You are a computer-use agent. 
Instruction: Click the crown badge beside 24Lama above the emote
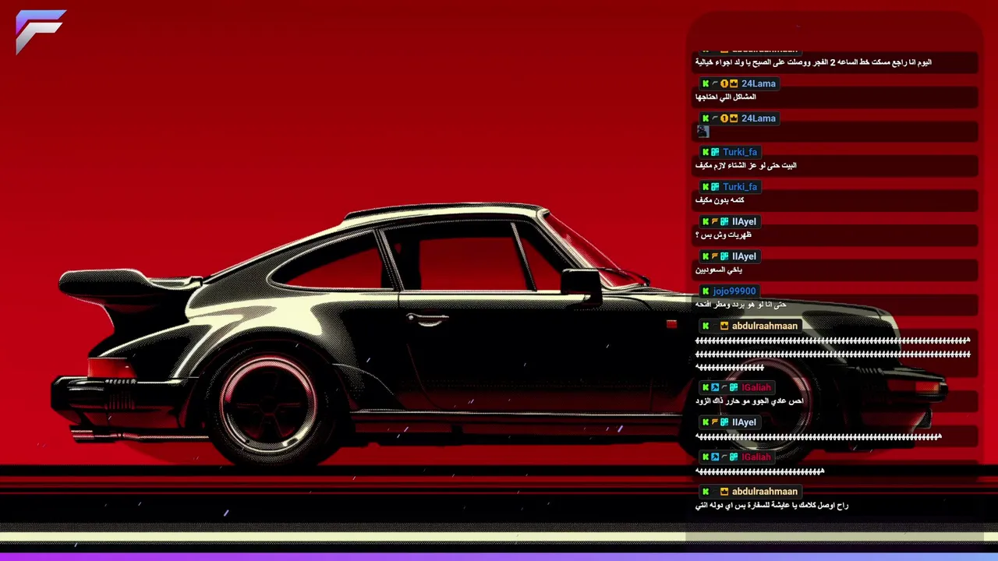(734, 118)
